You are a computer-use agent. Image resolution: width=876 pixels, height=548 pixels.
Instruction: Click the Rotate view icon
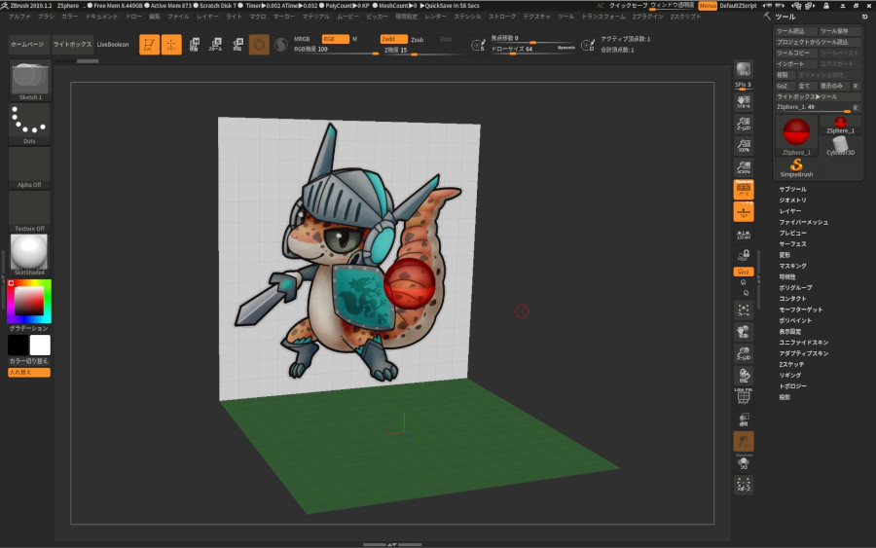pos(744,376)
